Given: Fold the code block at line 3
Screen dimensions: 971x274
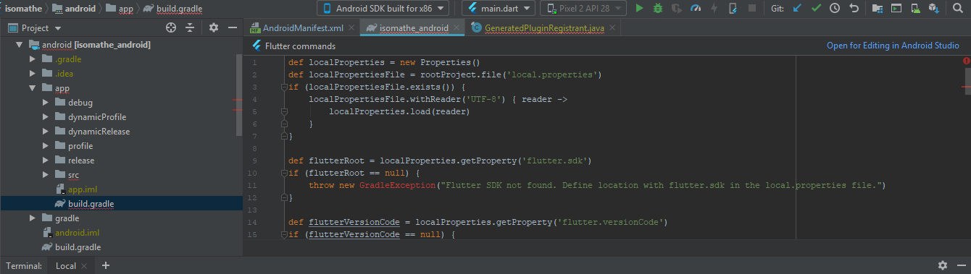Looking at the screenshot, I should (284, 87).
